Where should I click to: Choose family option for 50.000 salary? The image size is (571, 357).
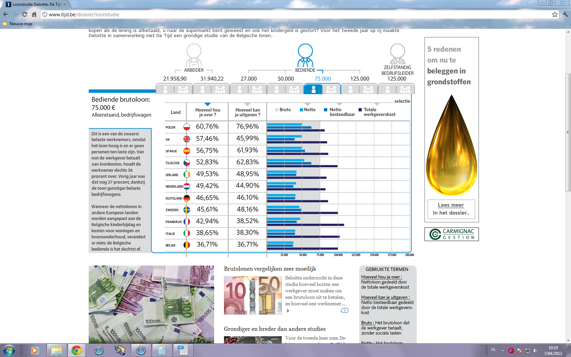pos(294,89)
